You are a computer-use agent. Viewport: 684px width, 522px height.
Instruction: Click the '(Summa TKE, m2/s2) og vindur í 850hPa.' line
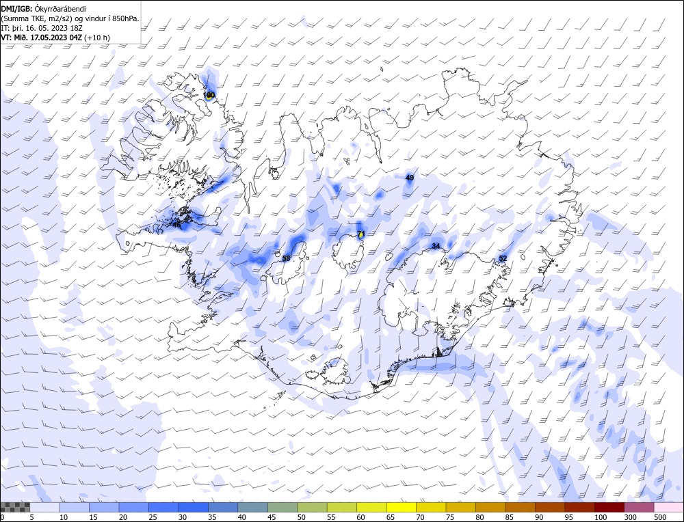70,18
